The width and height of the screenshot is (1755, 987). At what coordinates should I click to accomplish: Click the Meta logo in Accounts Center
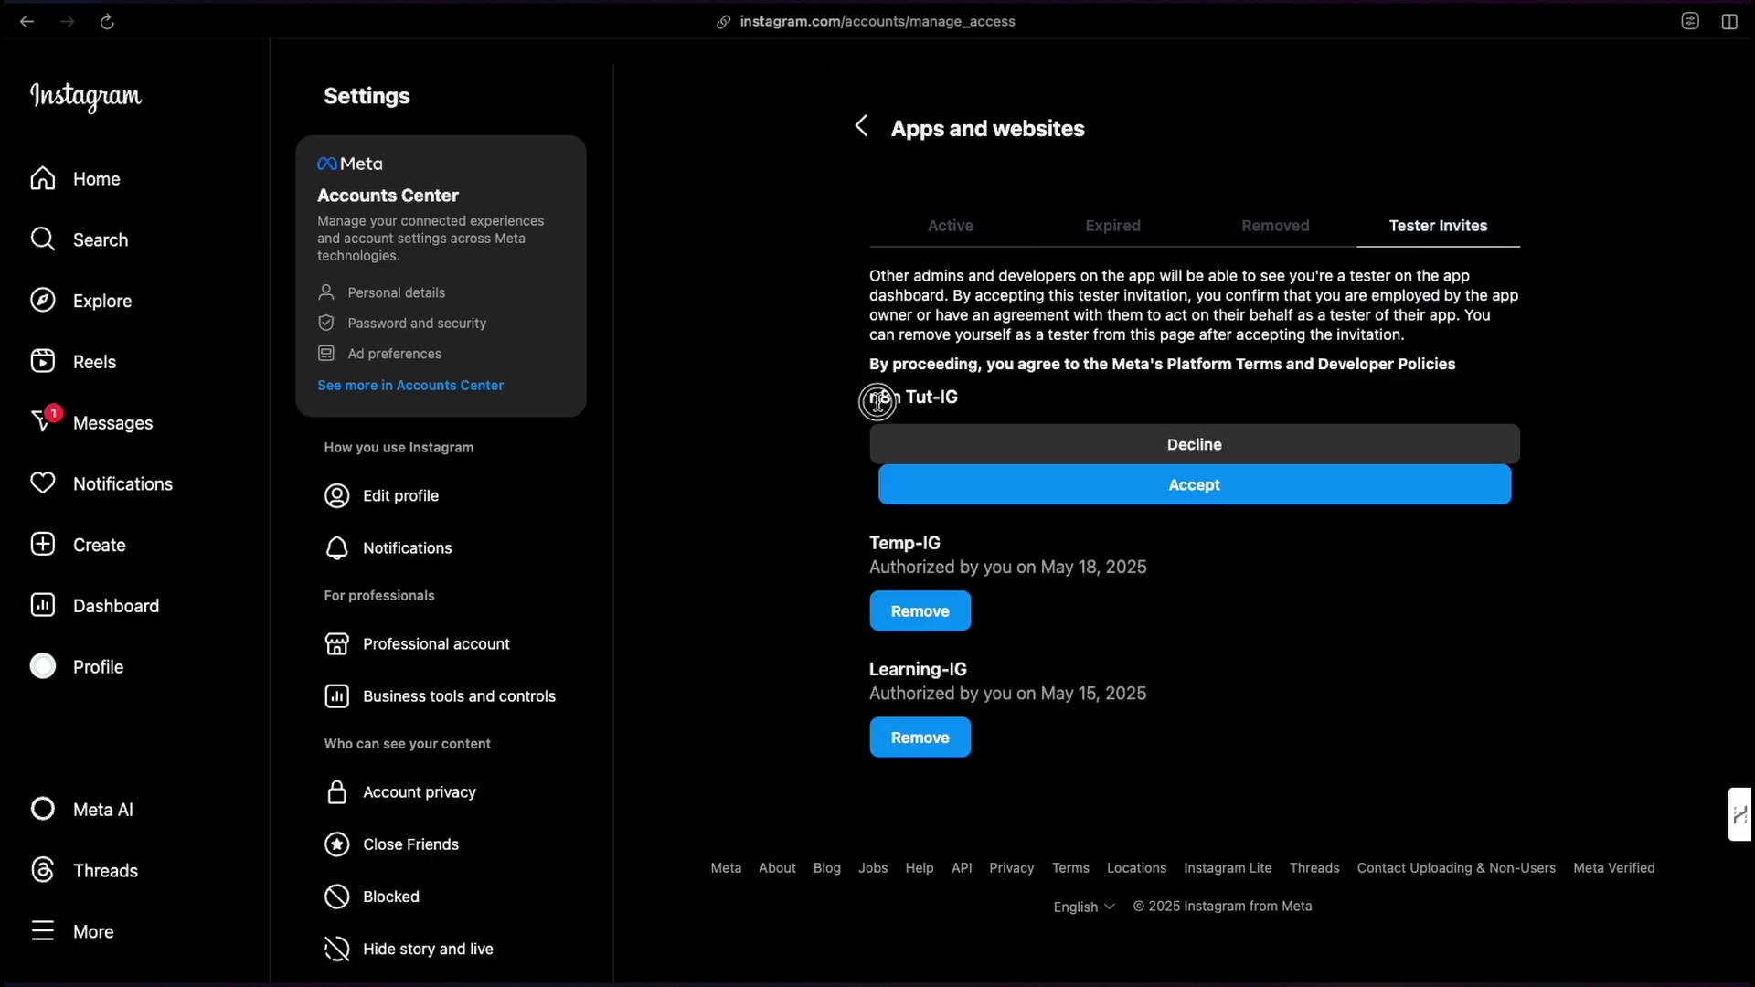[x=350, y=164]
